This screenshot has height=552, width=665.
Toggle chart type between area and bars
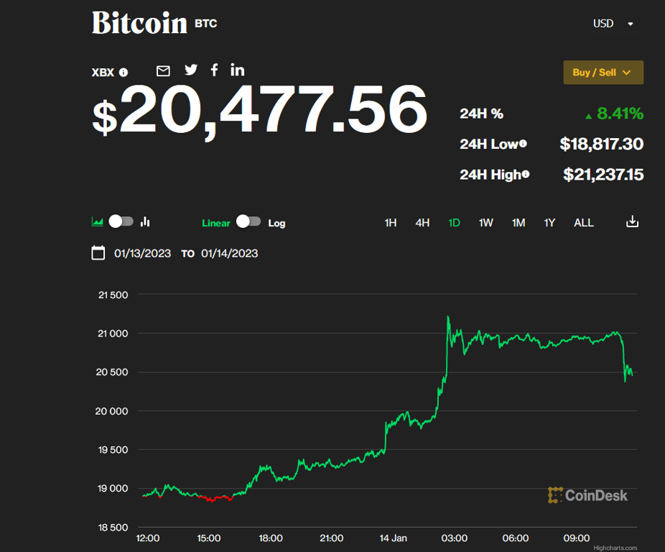121,221
